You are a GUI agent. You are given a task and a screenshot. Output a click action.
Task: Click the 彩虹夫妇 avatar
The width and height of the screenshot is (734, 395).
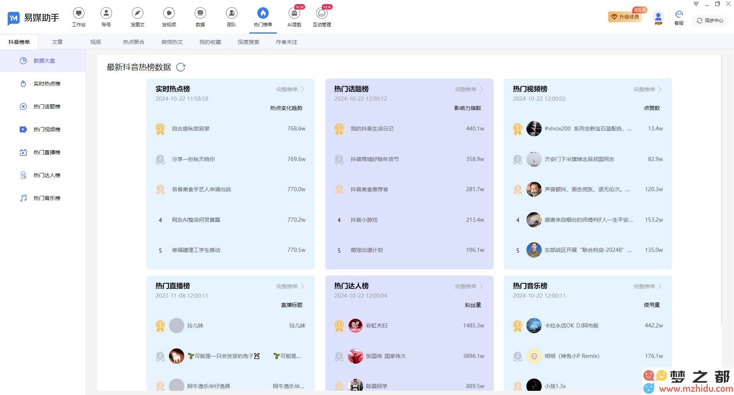356,326
